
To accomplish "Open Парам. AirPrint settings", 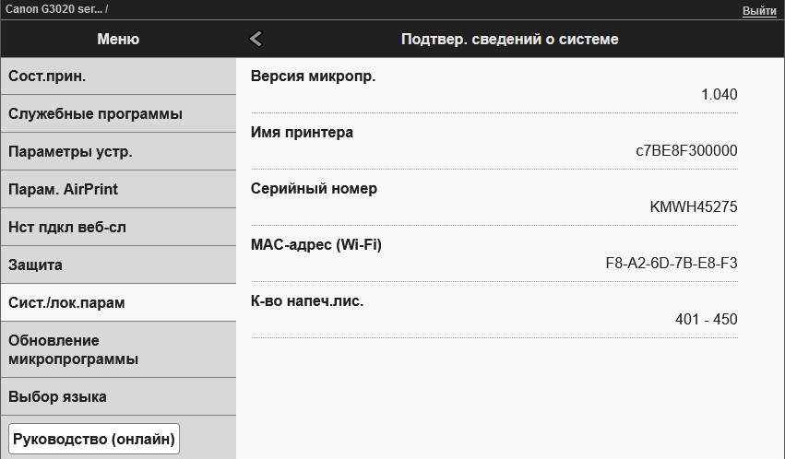I will pyautogui.click(x=117, y=190).
